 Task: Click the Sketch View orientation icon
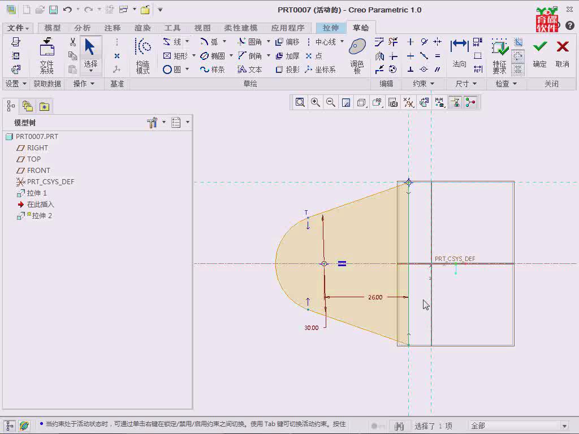click(x=424, y=102)
